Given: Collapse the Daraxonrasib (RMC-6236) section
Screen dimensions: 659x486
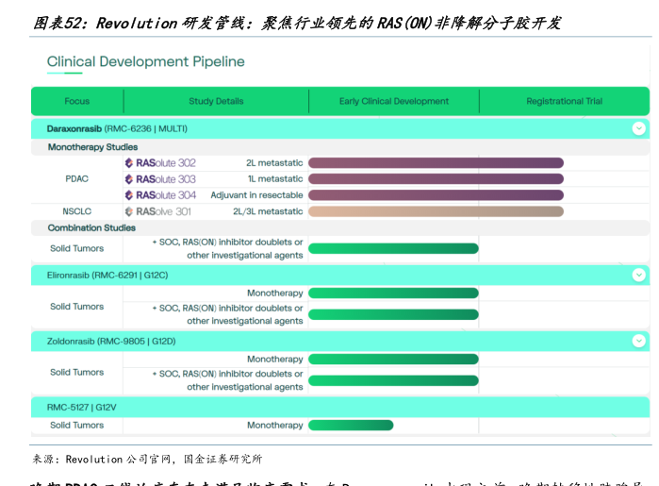Looking at the screenshot, I should pos(638,128).
